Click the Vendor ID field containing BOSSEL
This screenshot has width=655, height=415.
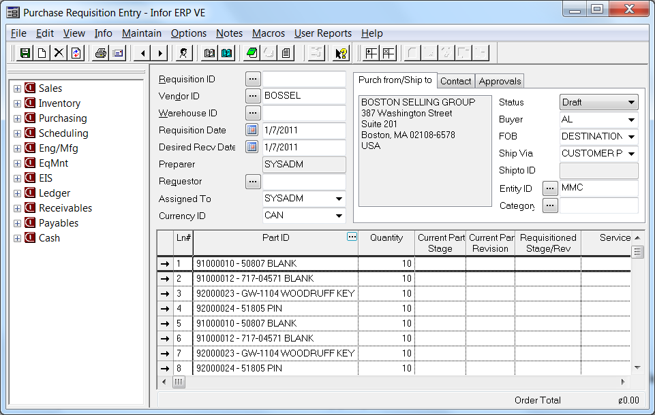pyautogui.click(x=304, y=95)
